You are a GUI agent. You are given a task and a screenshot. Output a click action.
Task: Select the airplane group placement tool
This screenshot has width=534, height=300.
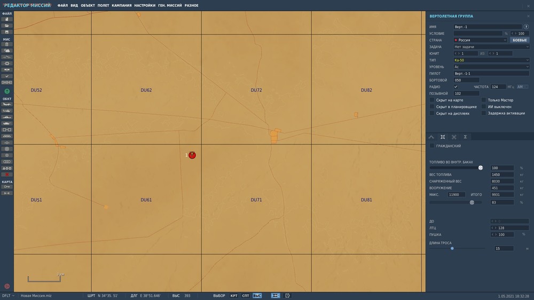click(7, 104)
